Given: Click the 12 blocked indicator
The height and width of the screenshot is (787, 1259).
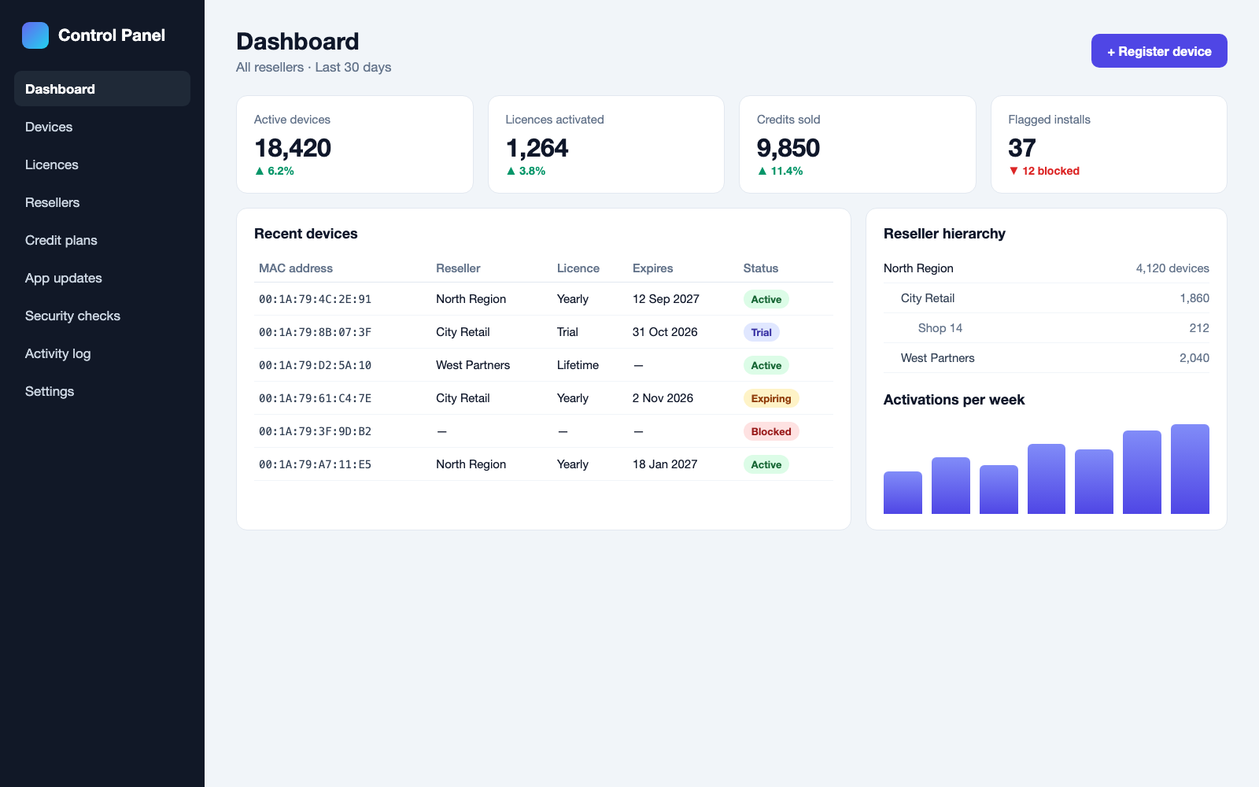Looking at the screenshot, I should (x=1044, y=171).
